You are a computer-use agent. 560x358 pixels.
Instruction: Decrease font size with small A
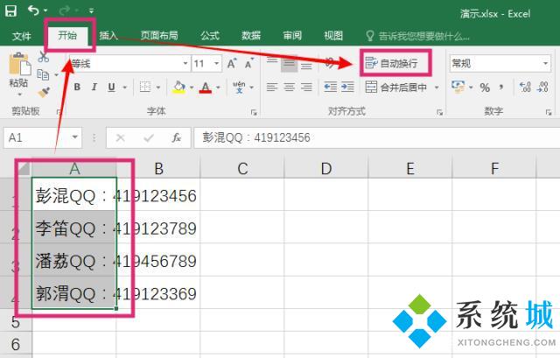[x=248, y=63]
